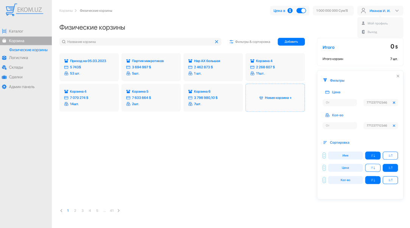The height and width of the screenshot is (228, 410).
Task: Click the reorder handle next to Имя
Action: point(324,155)
